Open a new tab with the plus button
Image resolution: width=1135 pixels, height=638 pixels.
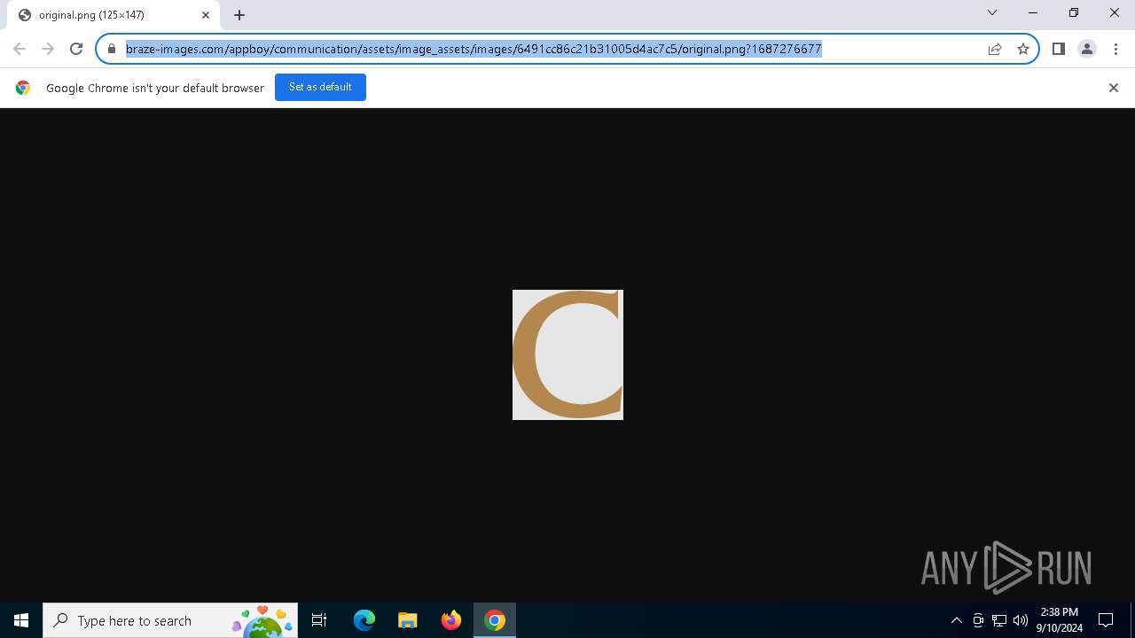239,15
